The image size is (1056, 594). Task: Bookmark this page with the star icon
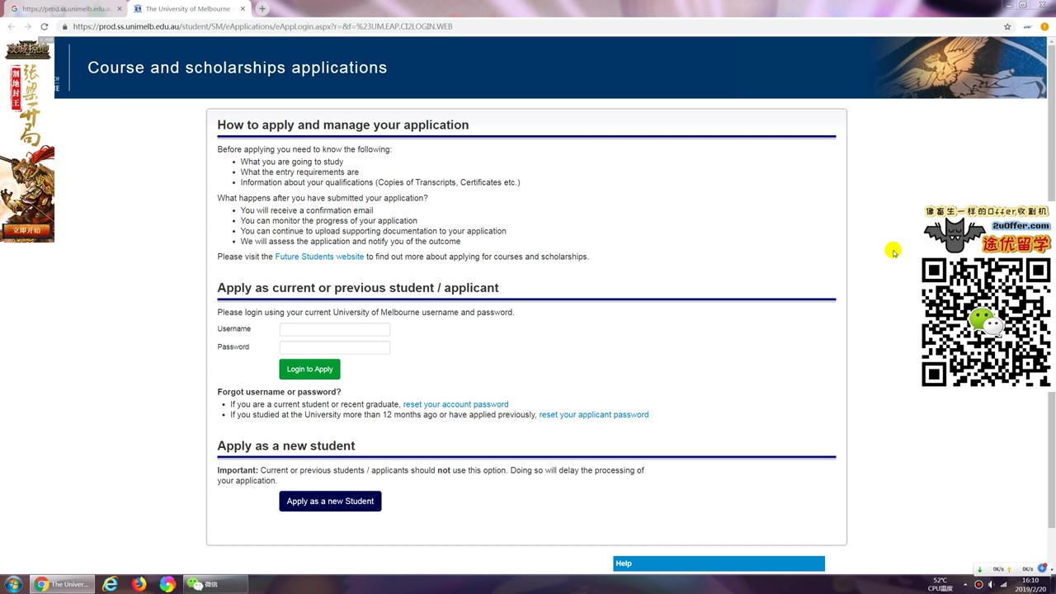point(1007,26)
